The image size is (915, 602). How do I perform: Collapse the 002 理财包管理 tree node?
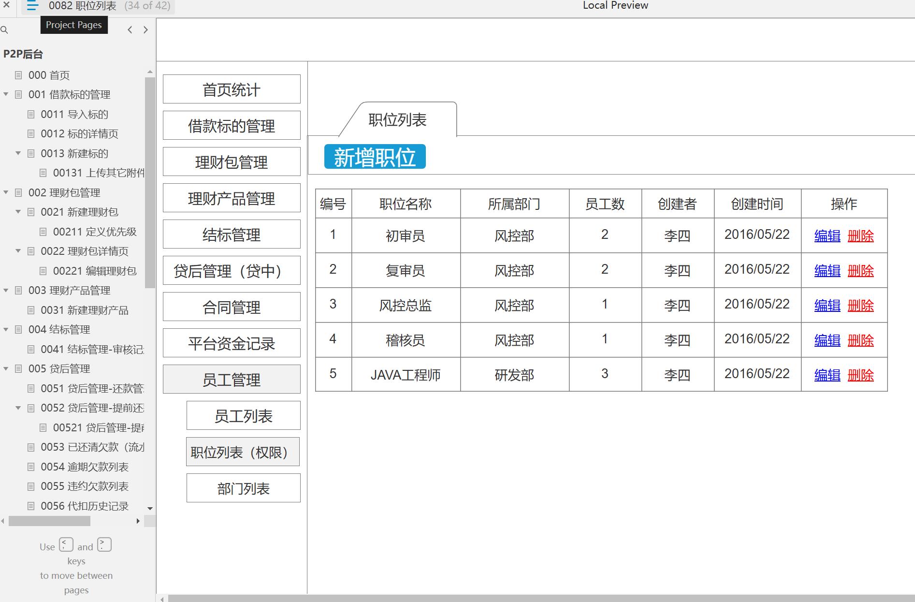click(6, 192)
